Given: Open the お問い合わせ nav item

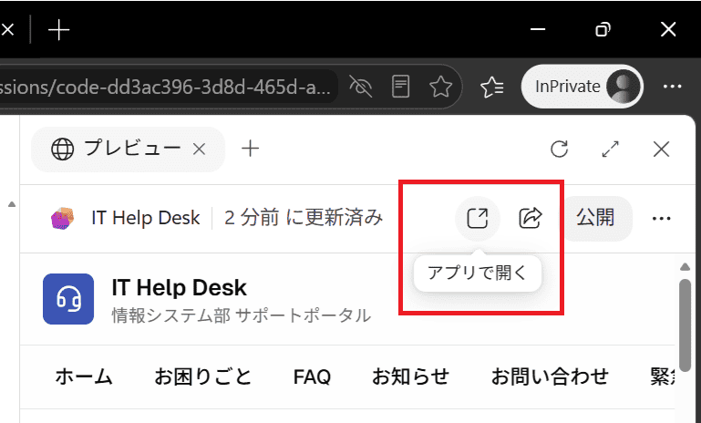Looking at the screenshot, I should pyautogui.click(x=550, y=377).
